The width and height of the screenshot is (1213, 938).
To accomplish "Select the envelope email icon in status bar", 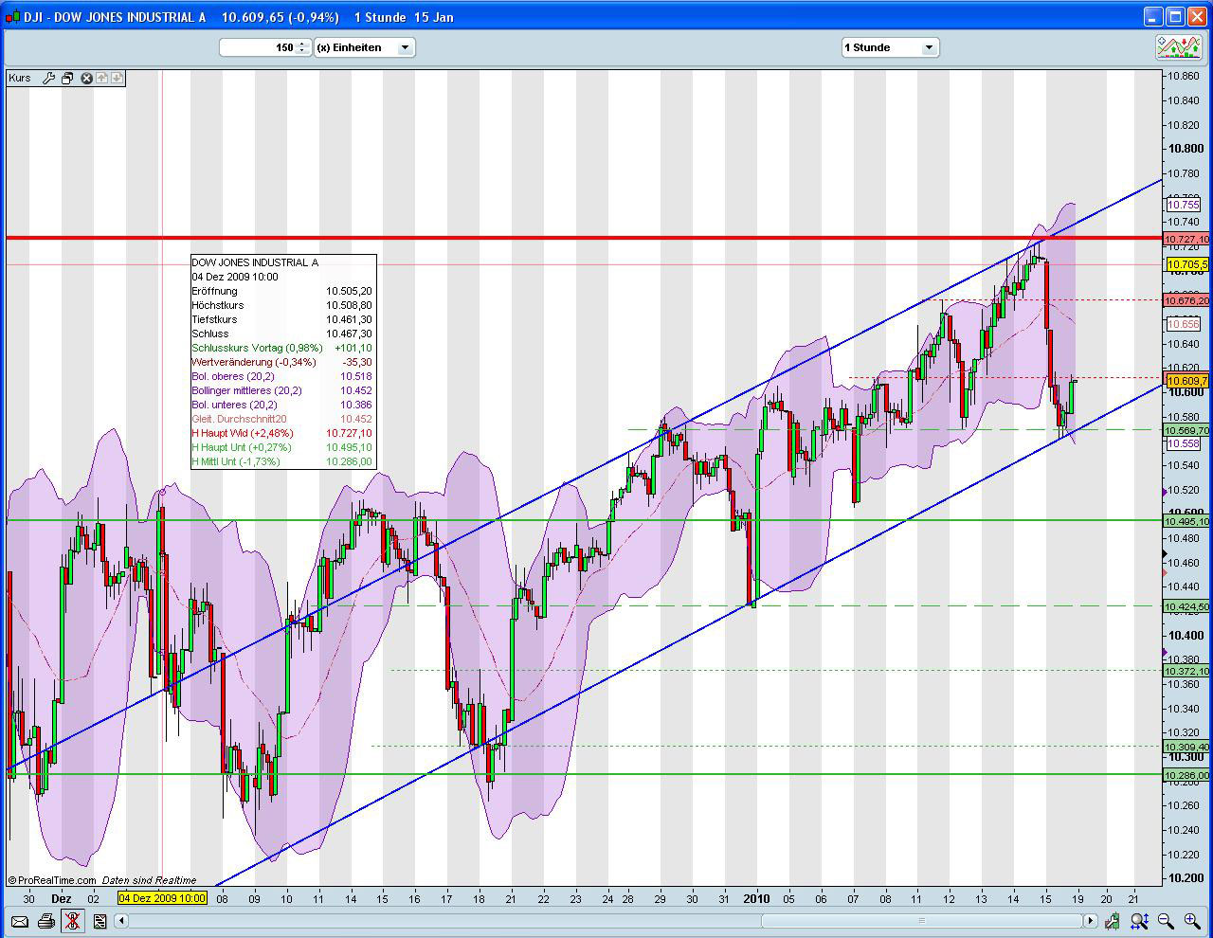I will point(19,921).
